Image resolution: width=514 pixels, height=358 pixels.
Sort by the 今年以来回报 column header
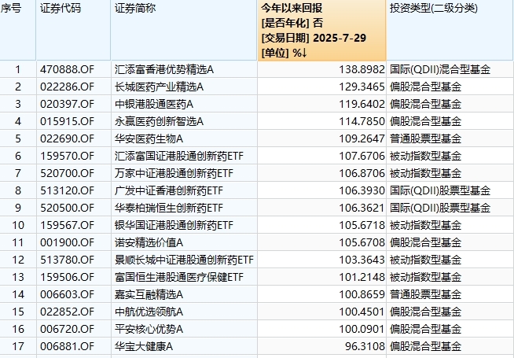[321, 30]
